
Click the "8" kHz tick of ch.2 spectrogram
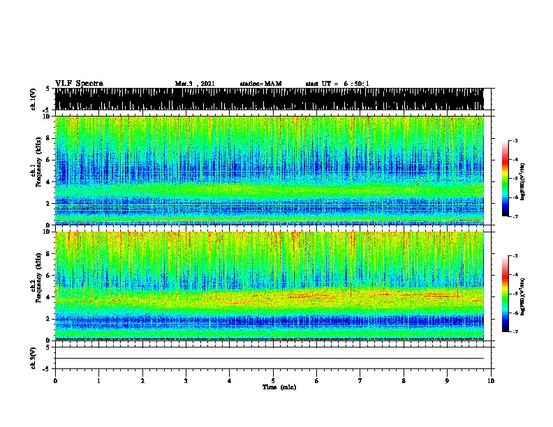tap(49, 254)
